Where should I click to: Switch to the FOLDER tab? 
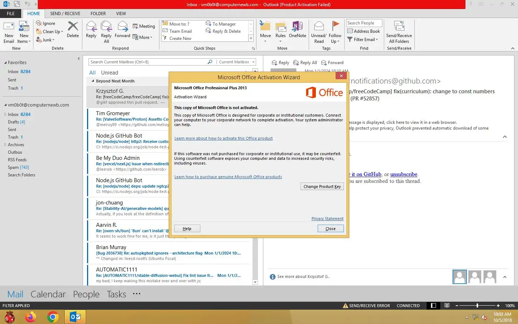[98, 14]
